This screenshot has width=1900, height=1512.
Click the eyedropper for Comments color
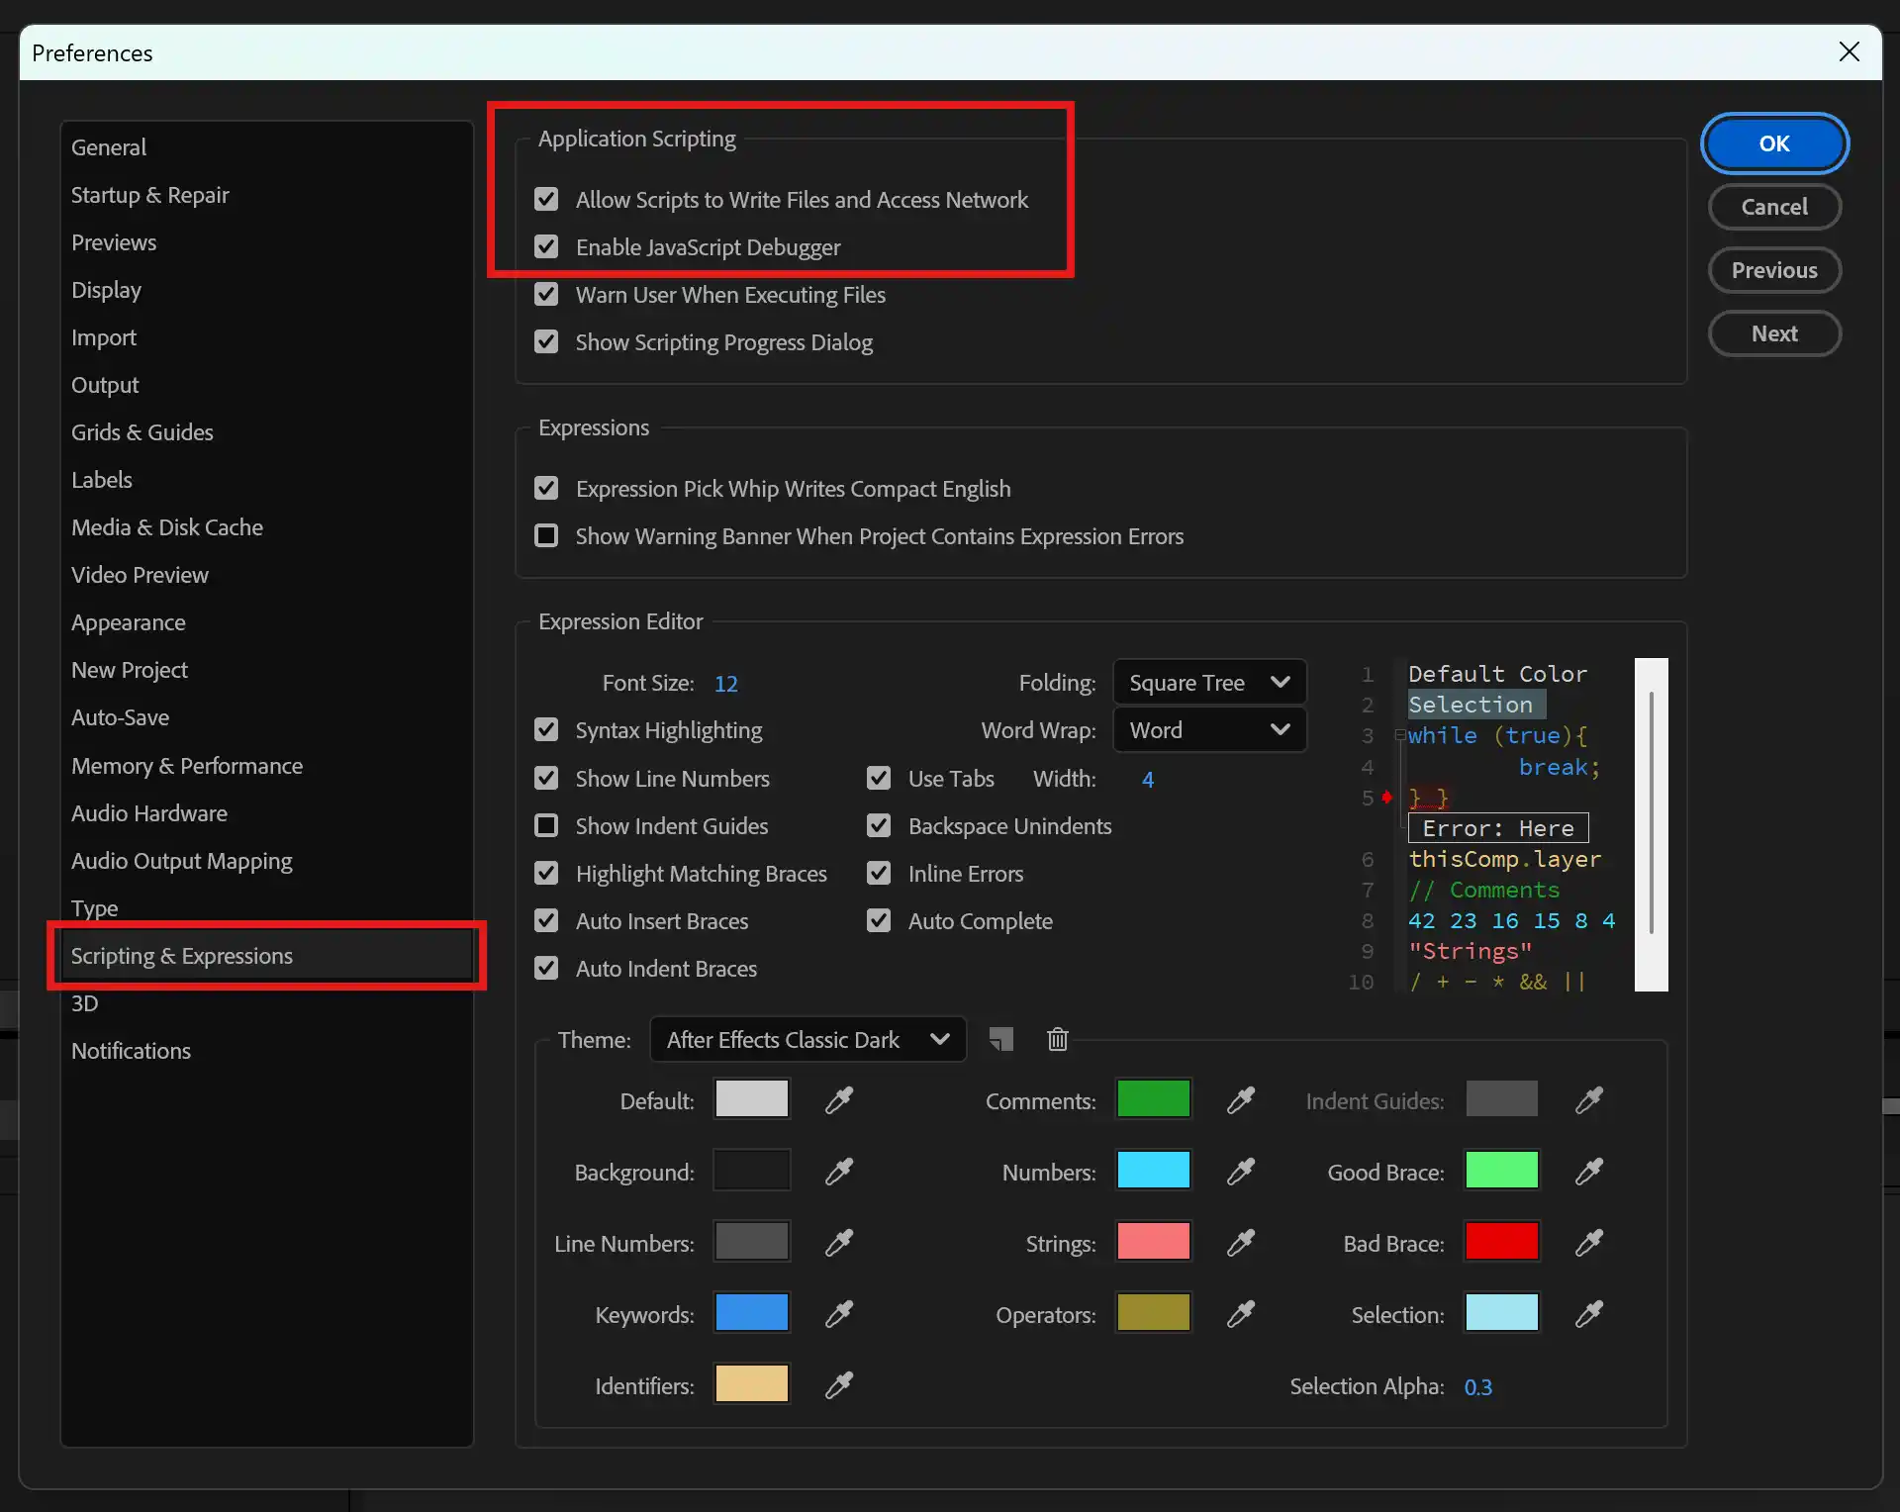tap(1241, 1099)
